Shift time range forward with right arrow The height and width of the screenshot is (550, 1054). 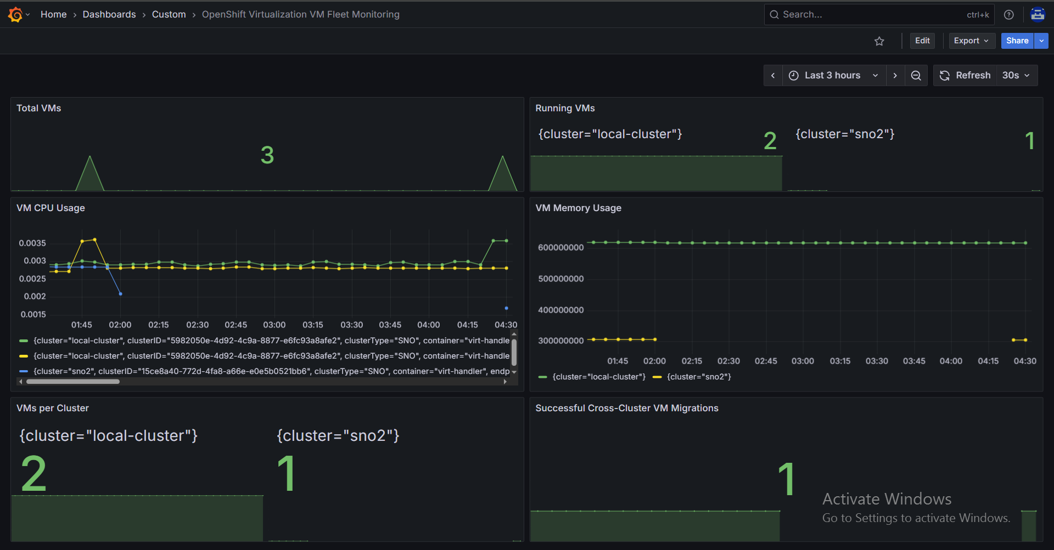895,76
